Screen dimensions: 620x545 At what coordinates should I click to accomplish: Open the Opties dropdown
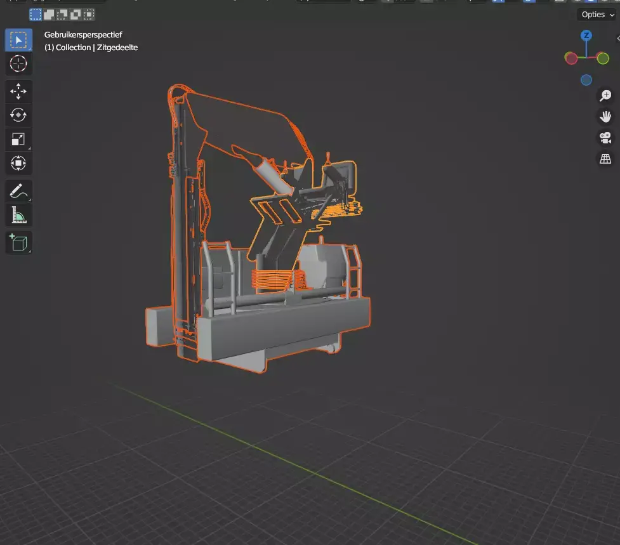pyautogui.click(x=595, y=14)
